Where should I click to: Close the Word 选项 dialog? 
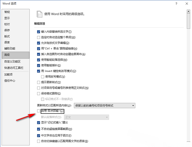[187, 3]
